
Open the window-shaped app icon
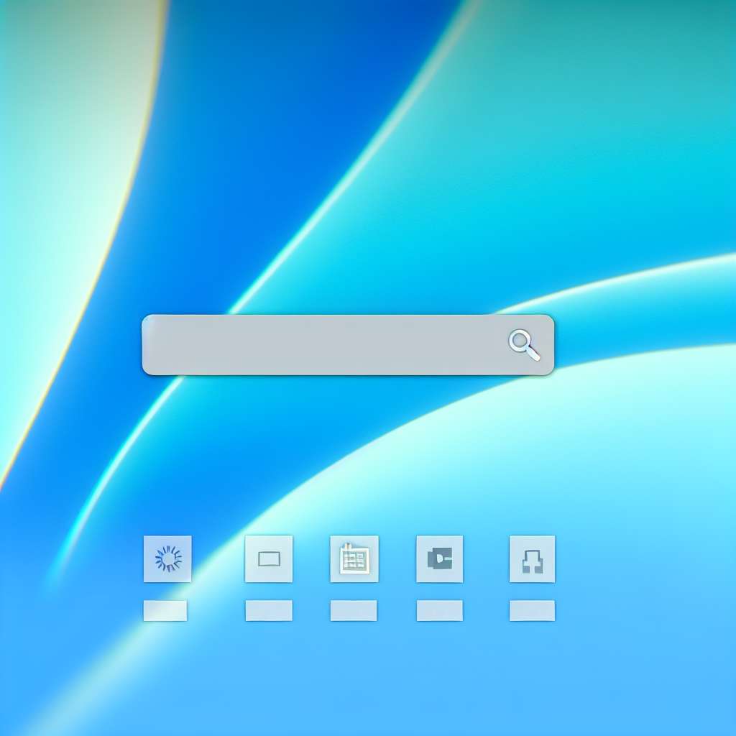point(270,558)
